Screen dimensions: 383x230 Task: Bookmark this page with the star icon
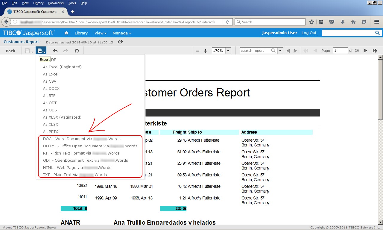click(312, 22)
